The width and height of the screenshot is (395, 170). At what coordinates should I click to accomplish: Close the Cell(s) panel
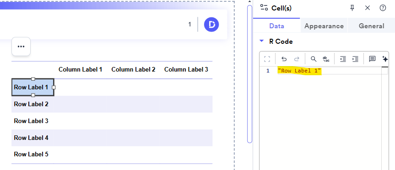[367, 8]
